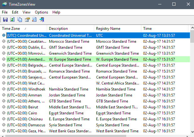This screenshot has height=137, width=194.
Task: Sort by the Time Zone column header
Action: [x=24, y=29]
